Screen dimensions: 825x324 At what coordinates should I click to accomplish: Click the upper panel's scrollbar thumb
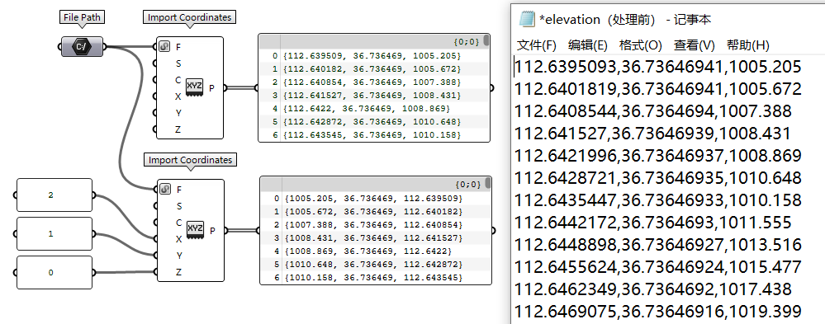click(486, 41)
